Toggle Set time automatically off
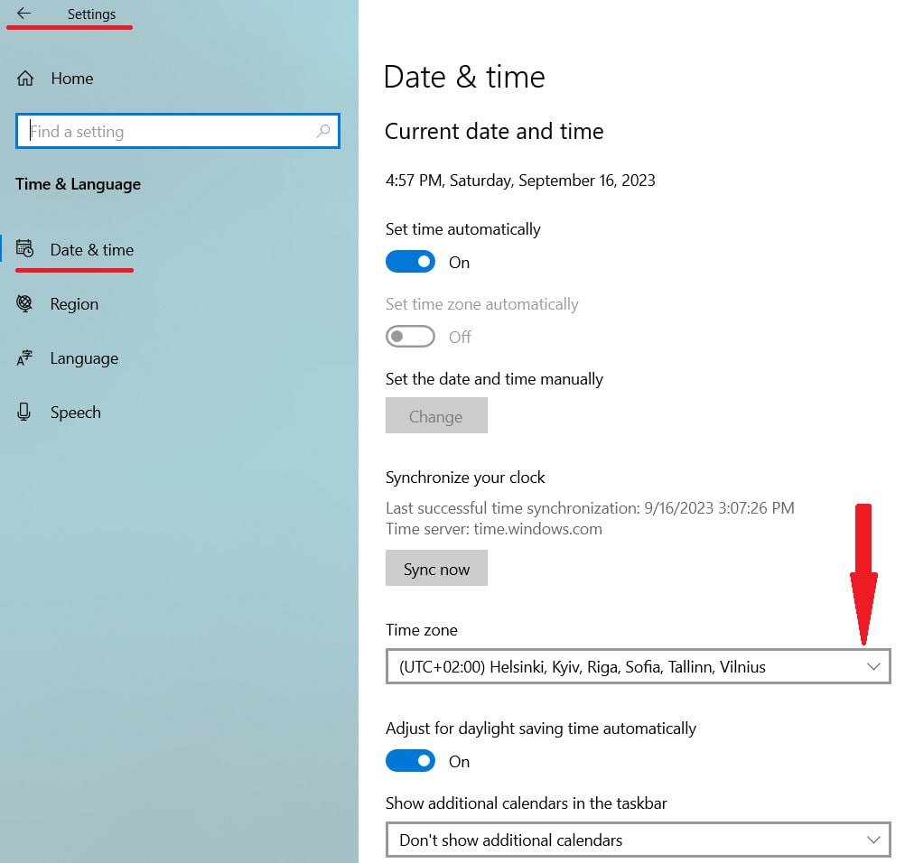914x863 pixels. click(410, 261)
